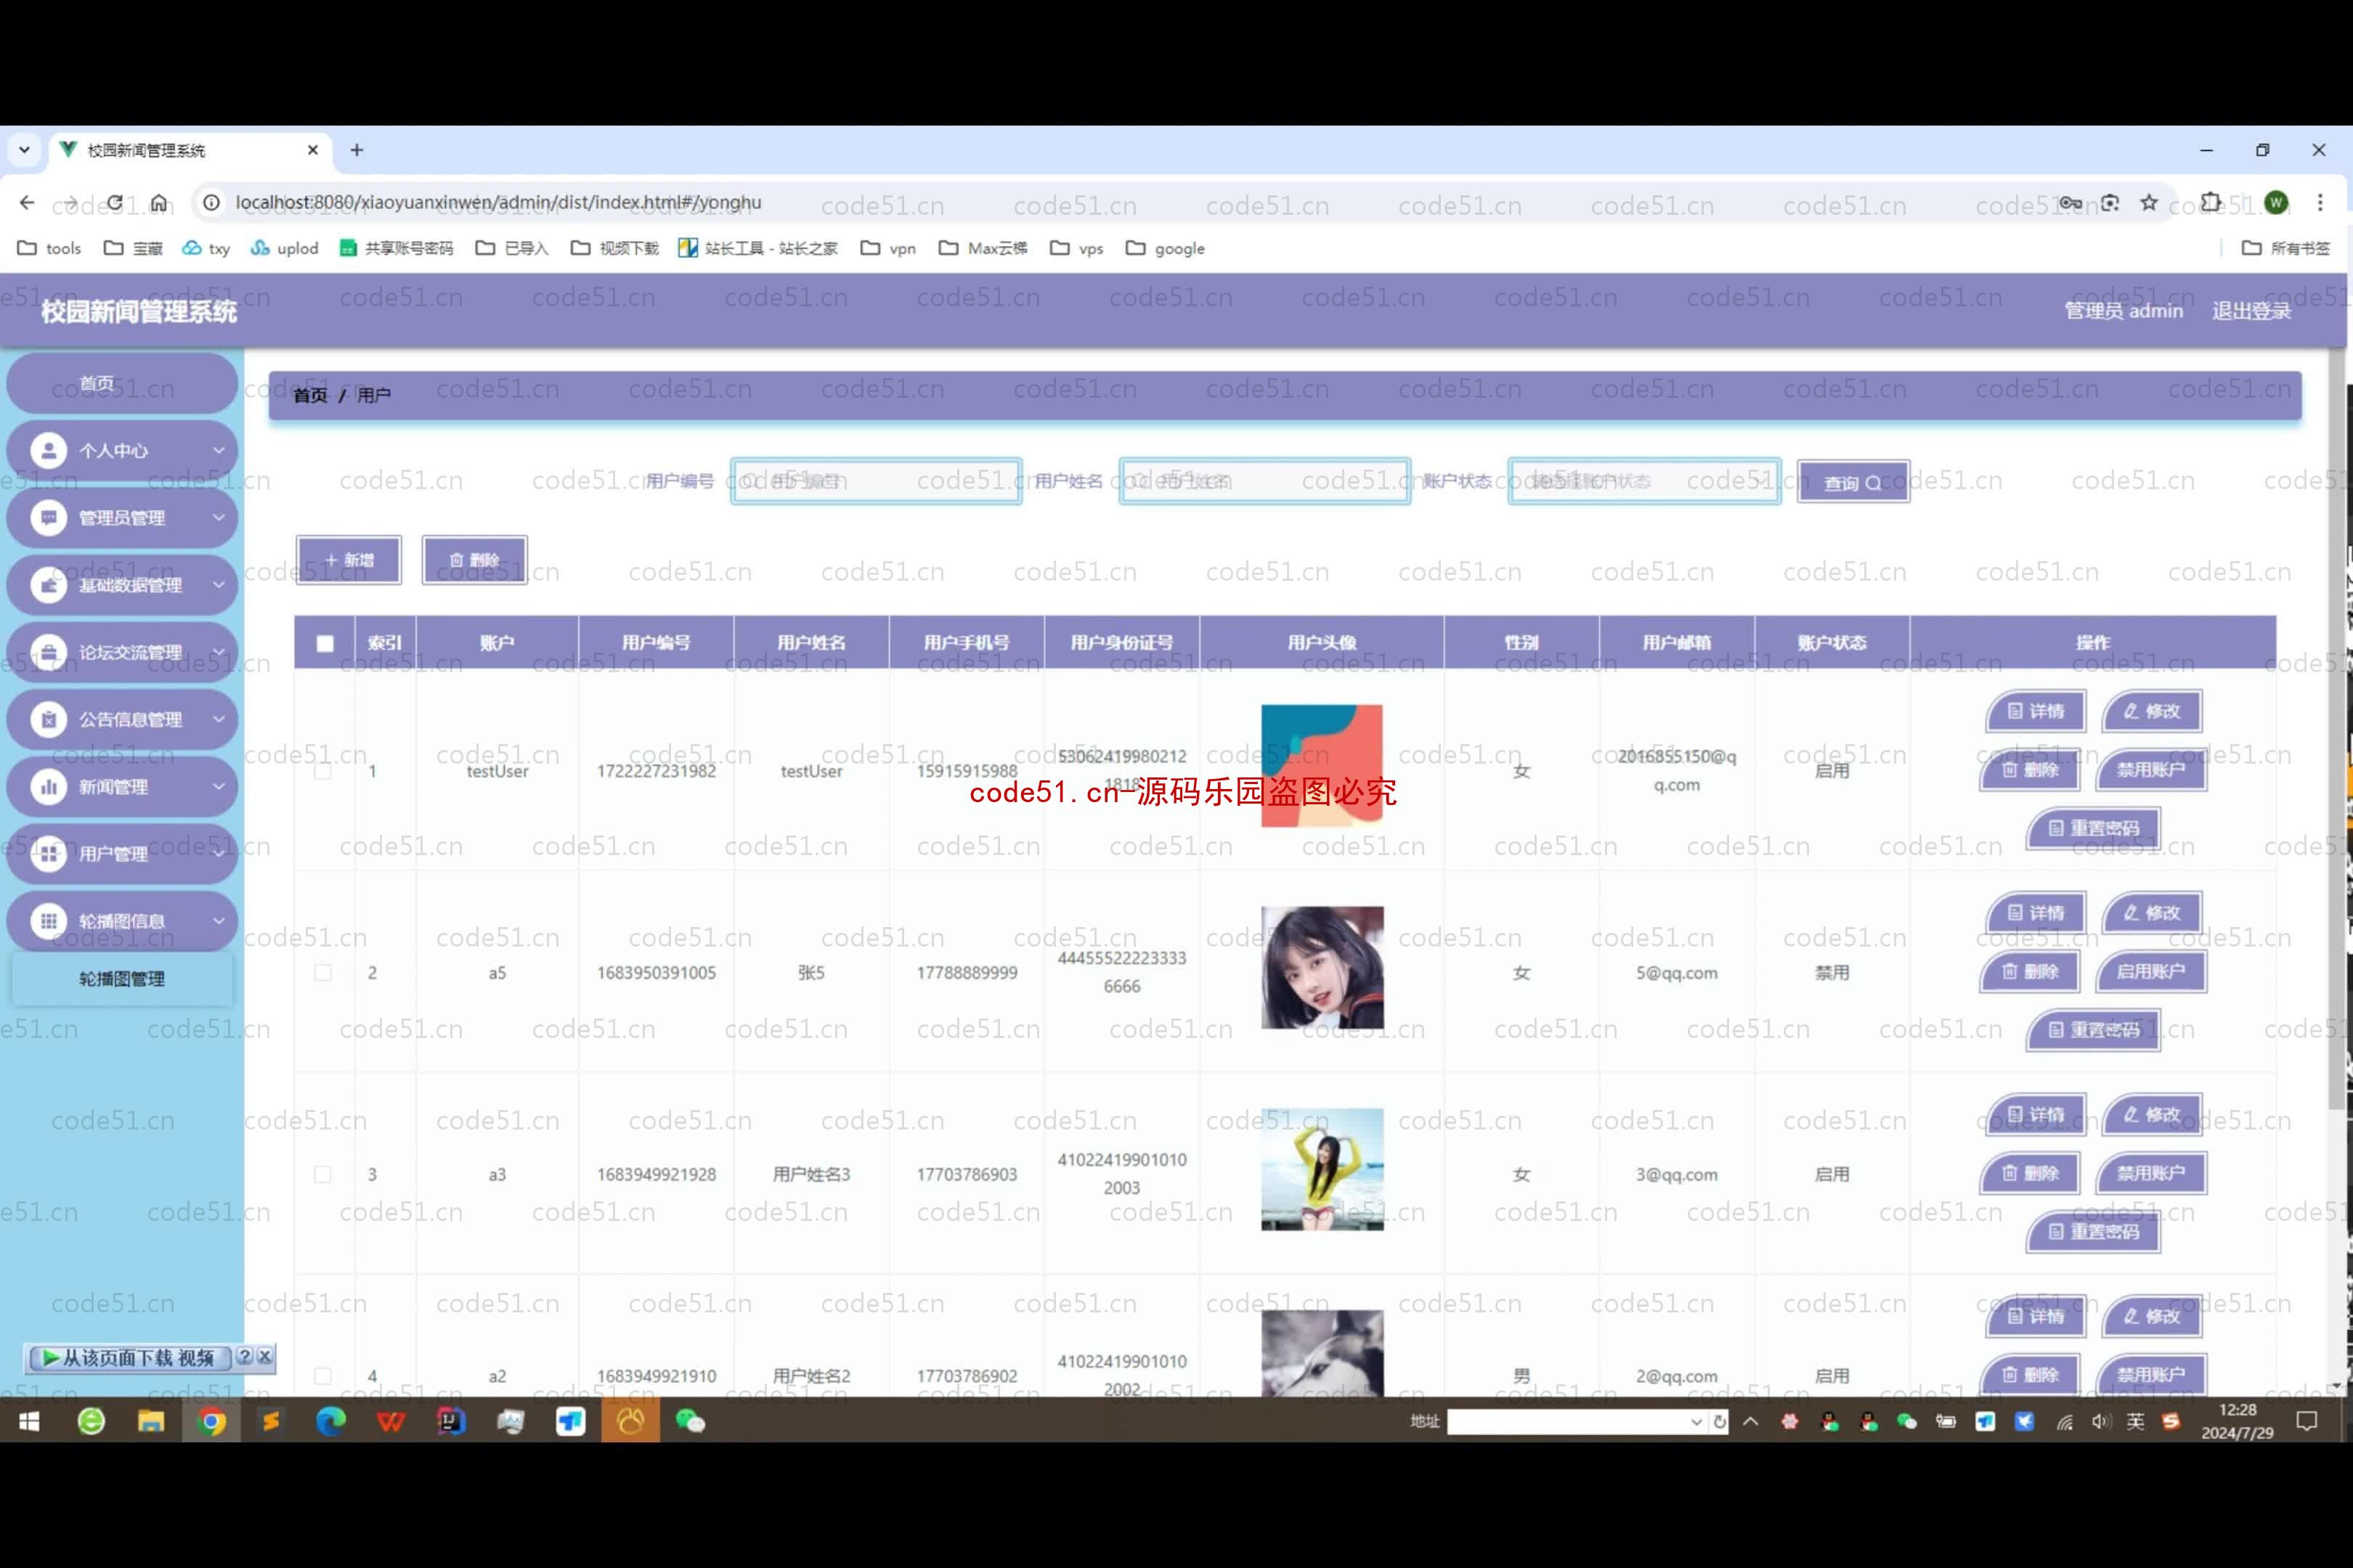The width and height of the screenshot is (2353, 1568).
Task: Click the 删除 icon for user a3
Action: pos(2036,1172)
